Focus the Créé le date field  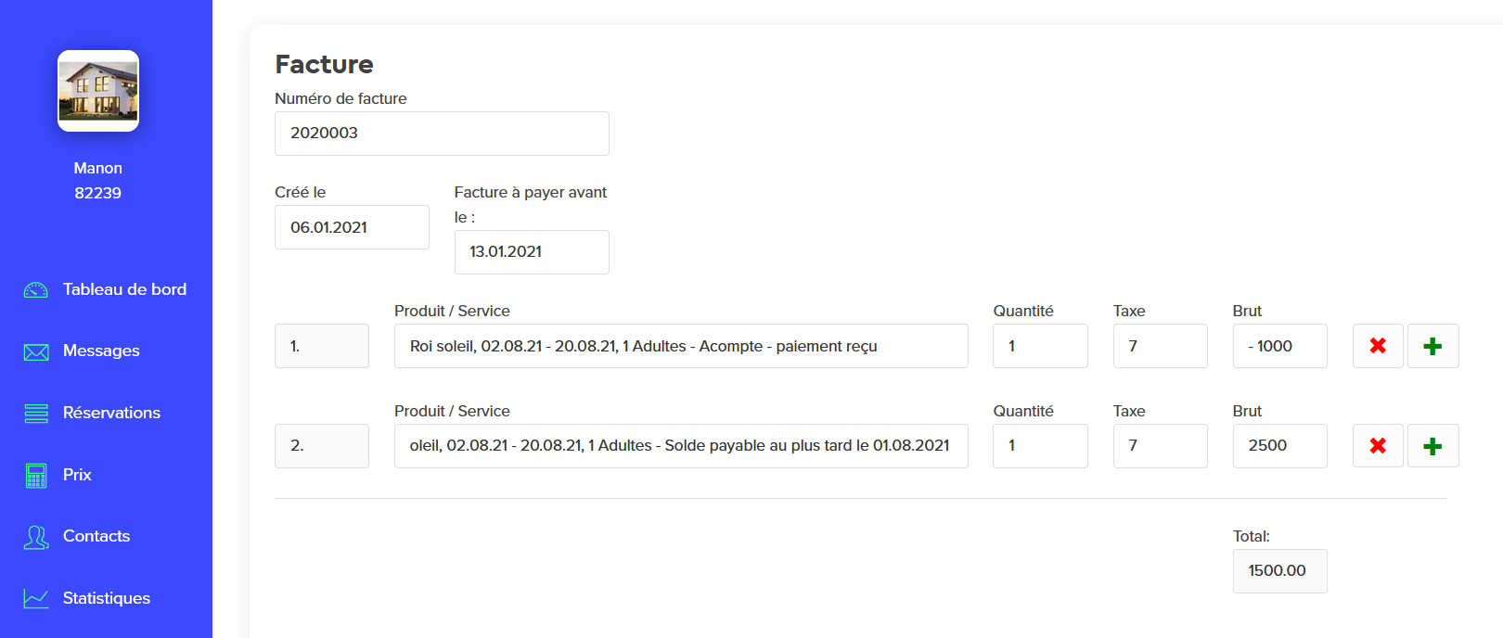pyautogui.click(x=352, y=227)
